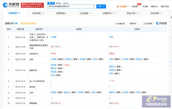172x109 pixels.
Task: Open 何龙 link in row 1 变更后
Action: [x=111, y=37]
